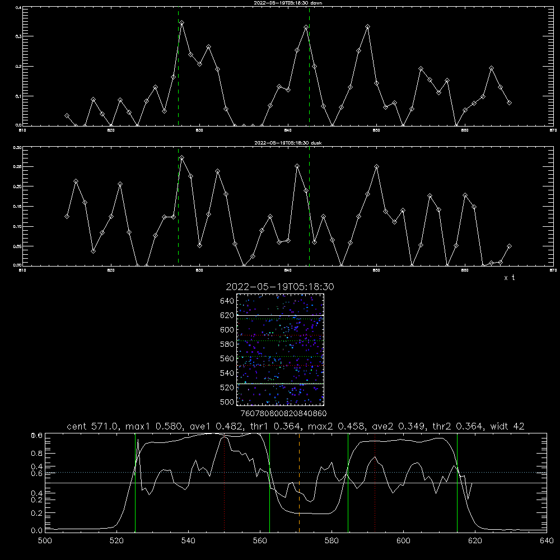This screenshot has height=560, width=560.
Task: Click the green vertical line near 585 in bottom plot
Action: point(348,483)
